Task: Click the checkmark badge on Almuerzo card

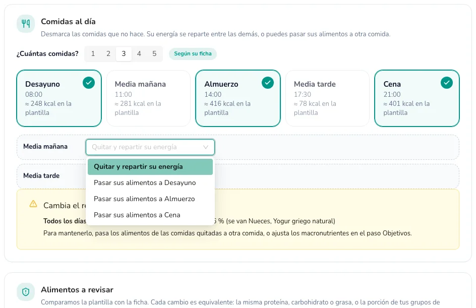Action: coord(268,83)
